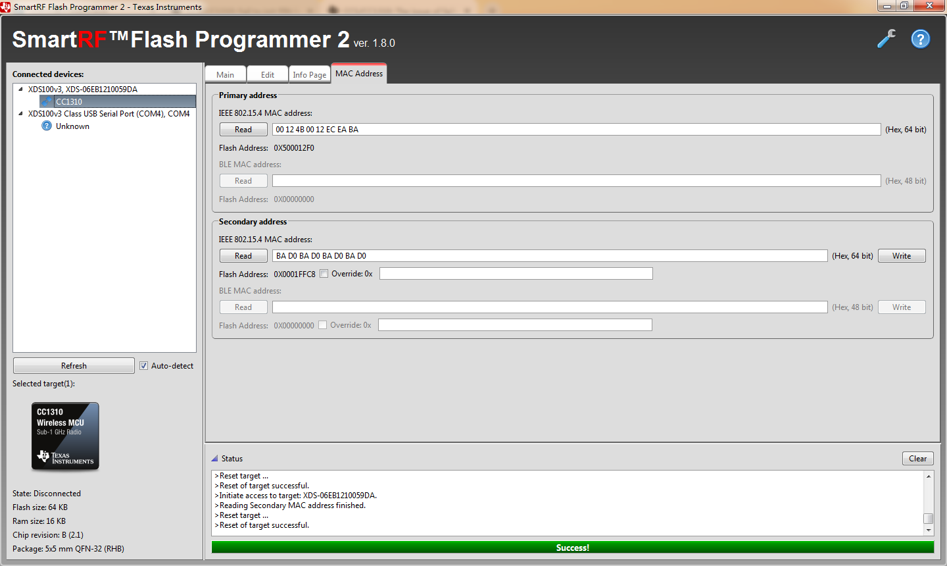Select the CC1310 device in the tree
The height and width of the screenshot is (566, 947).
coord(118,101)
